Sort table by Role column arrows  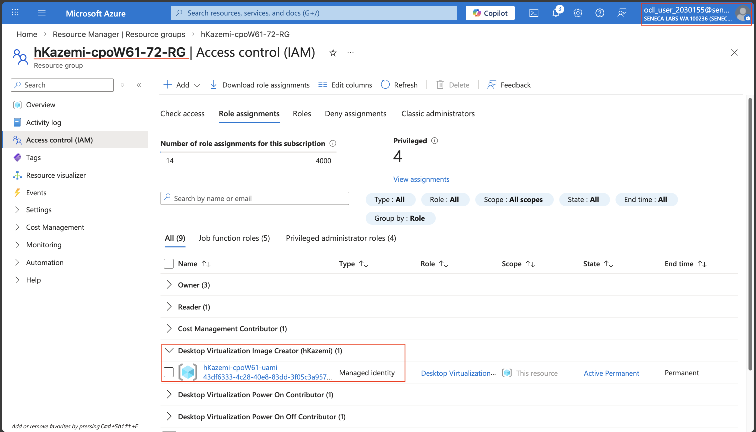click(443, 264)
